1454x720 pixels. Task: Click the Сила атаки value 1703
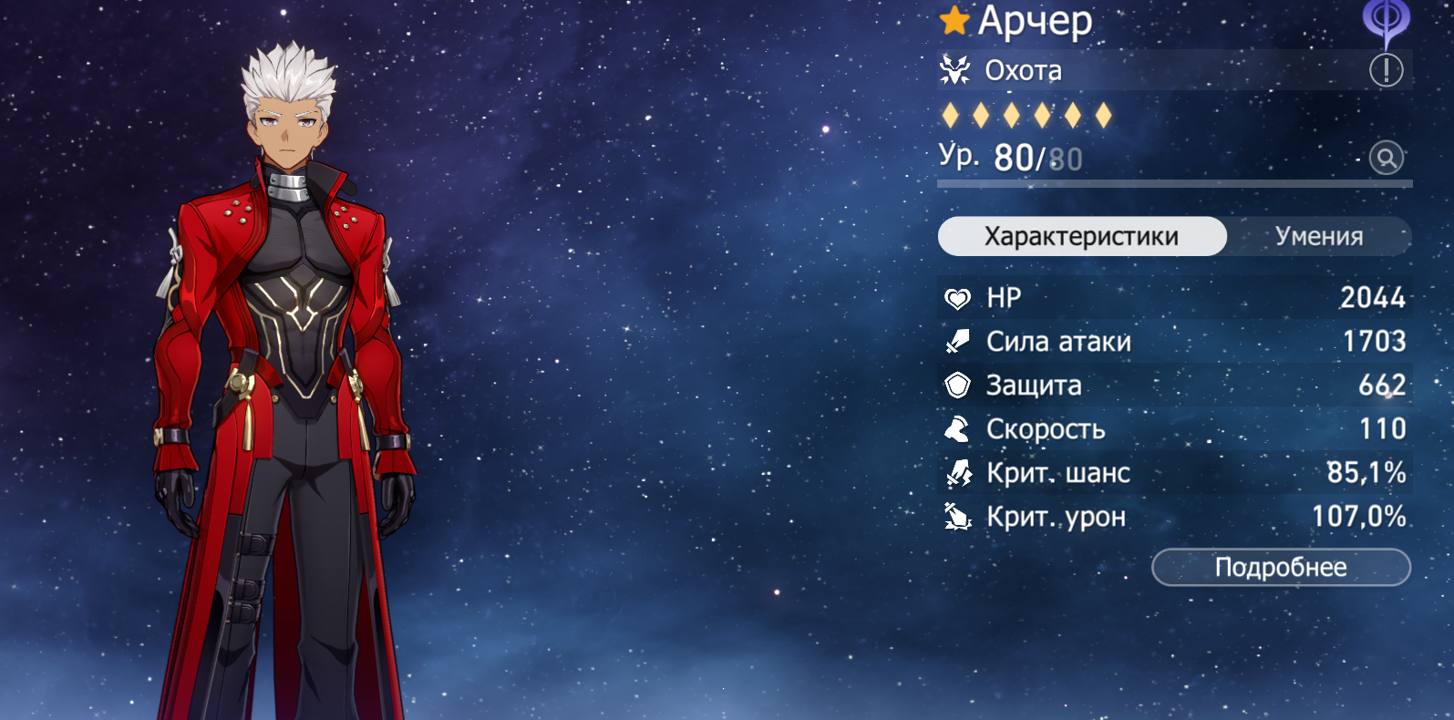coord(1375,342)
